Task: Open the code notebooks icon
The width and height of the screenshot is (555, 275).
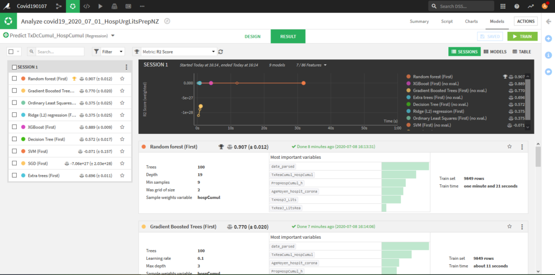Action: tap(86, 6)
